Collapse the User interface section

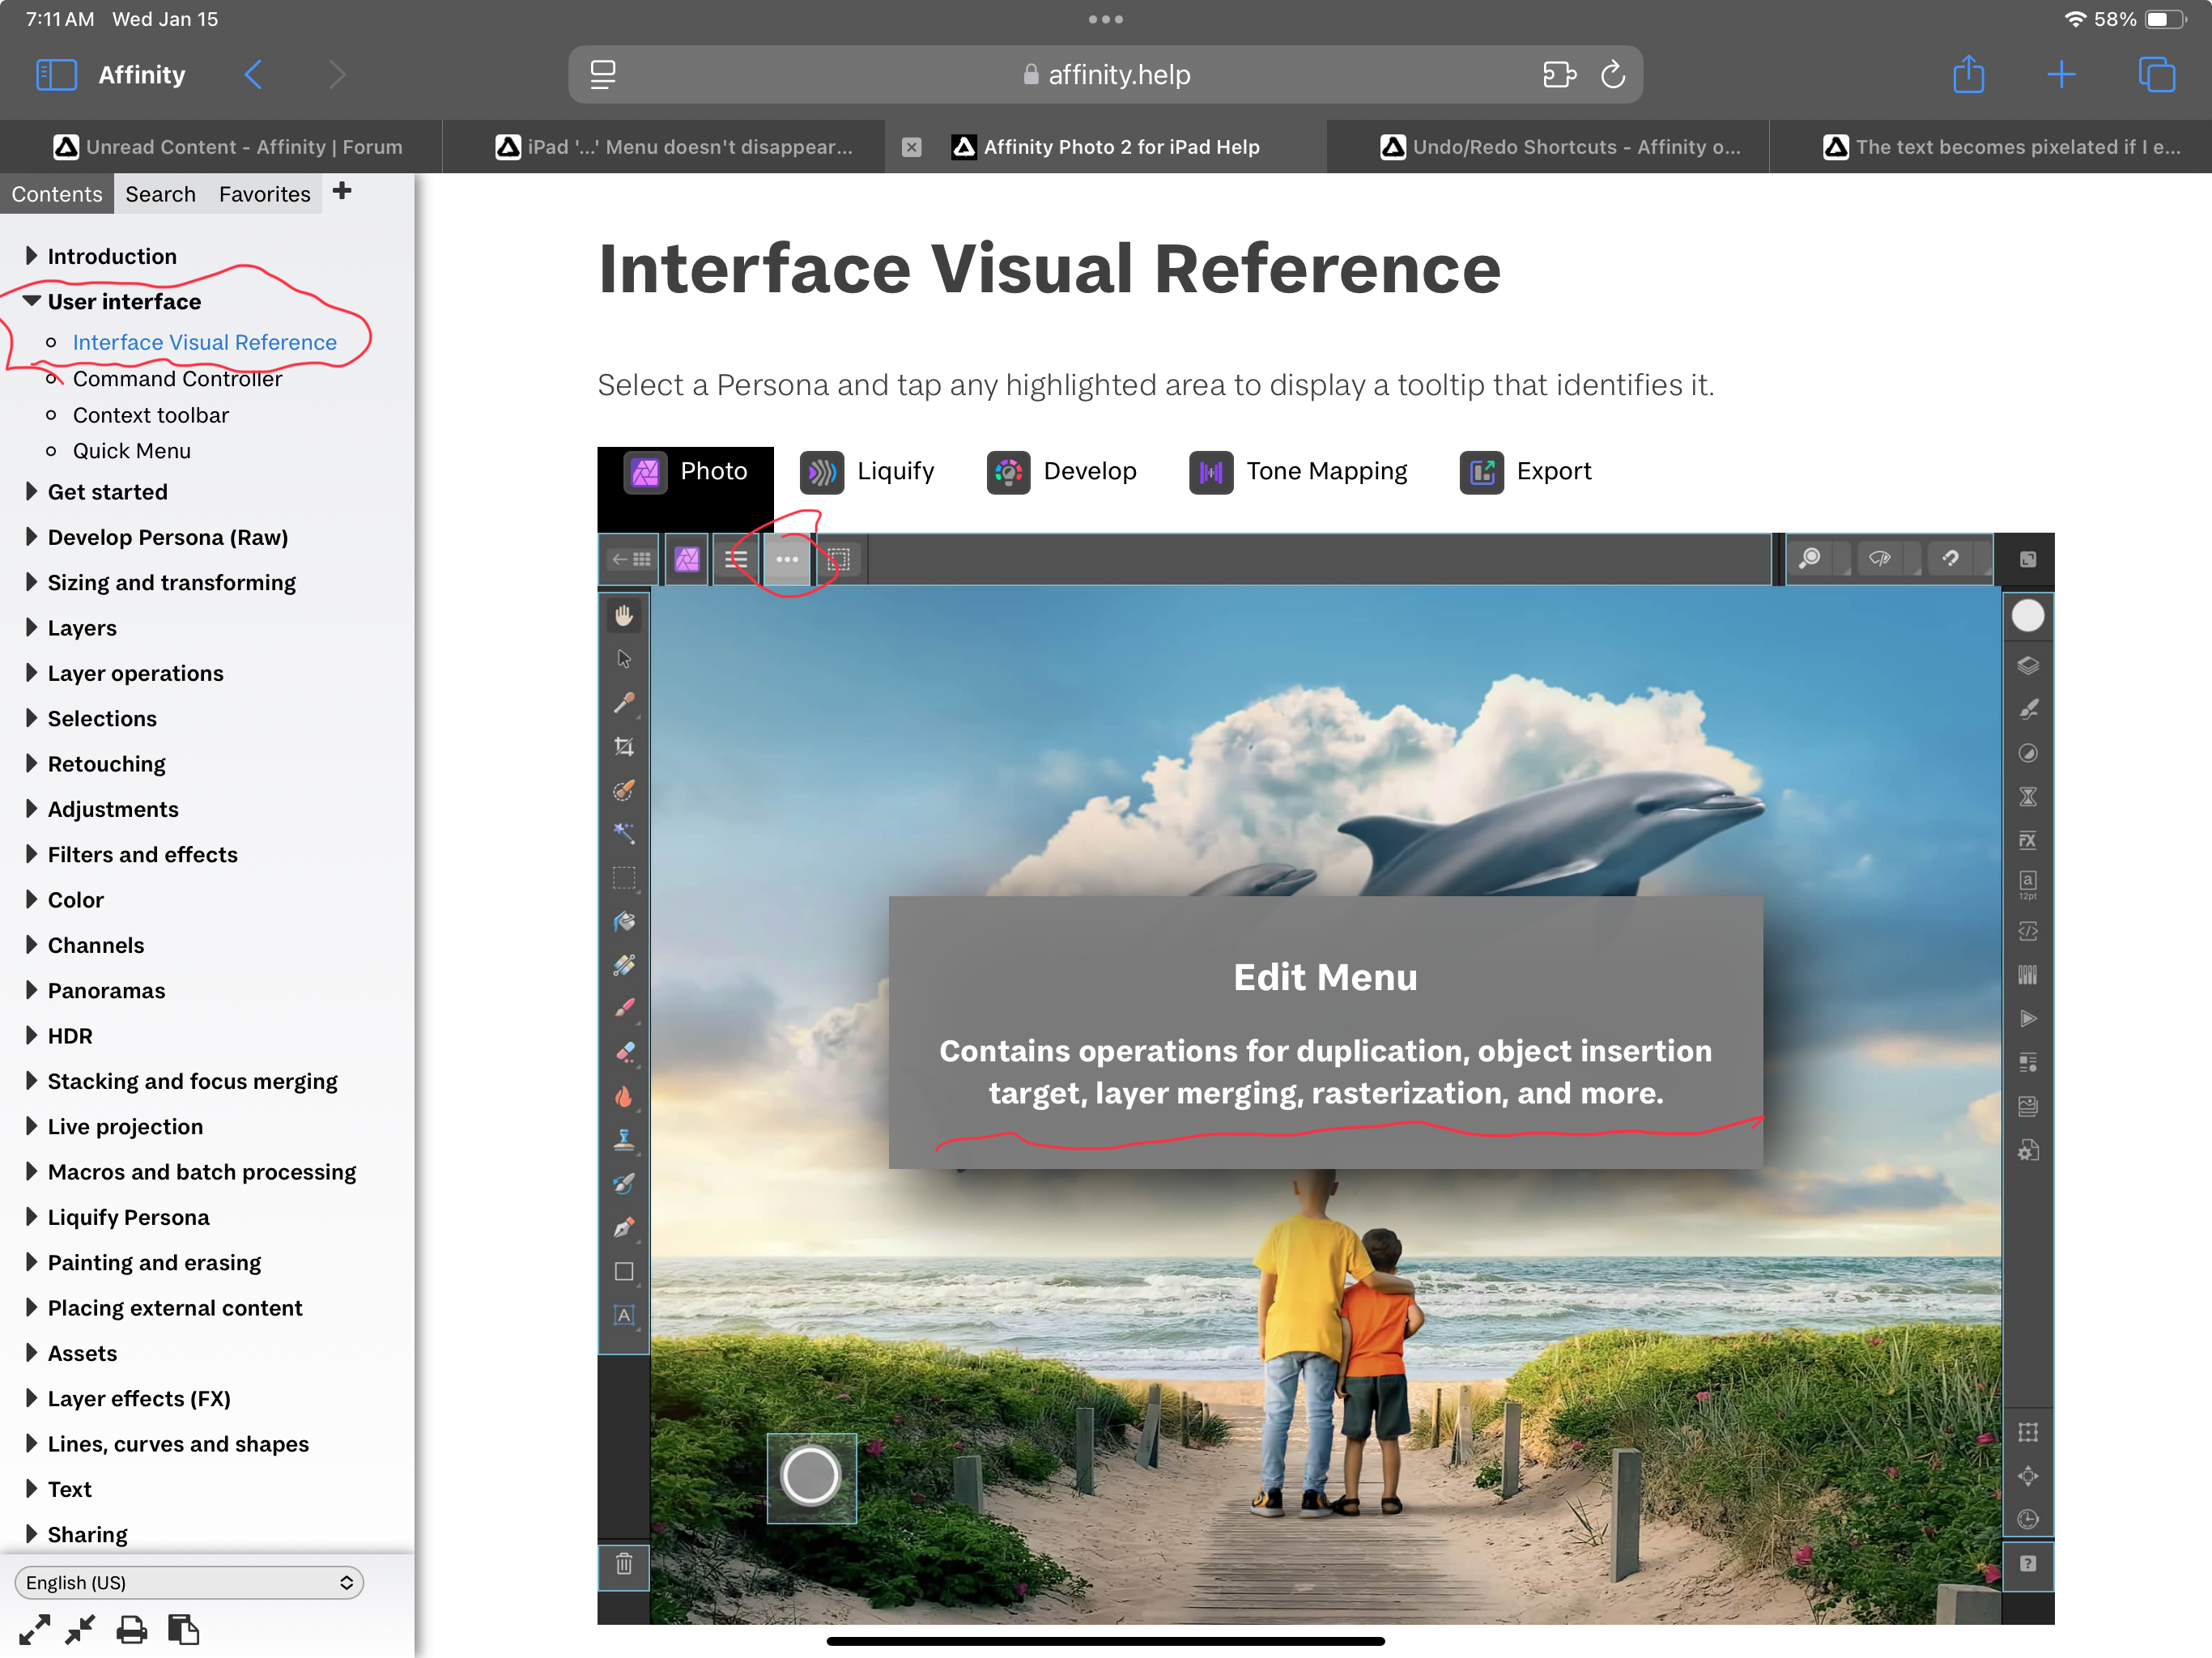tap(32, 301)
